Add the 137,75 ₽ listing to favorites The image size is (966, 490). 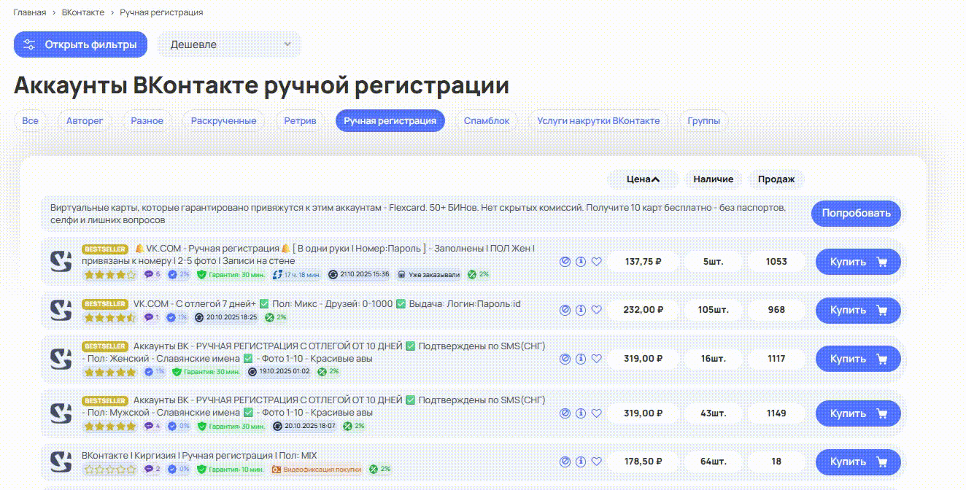point(596,262)
